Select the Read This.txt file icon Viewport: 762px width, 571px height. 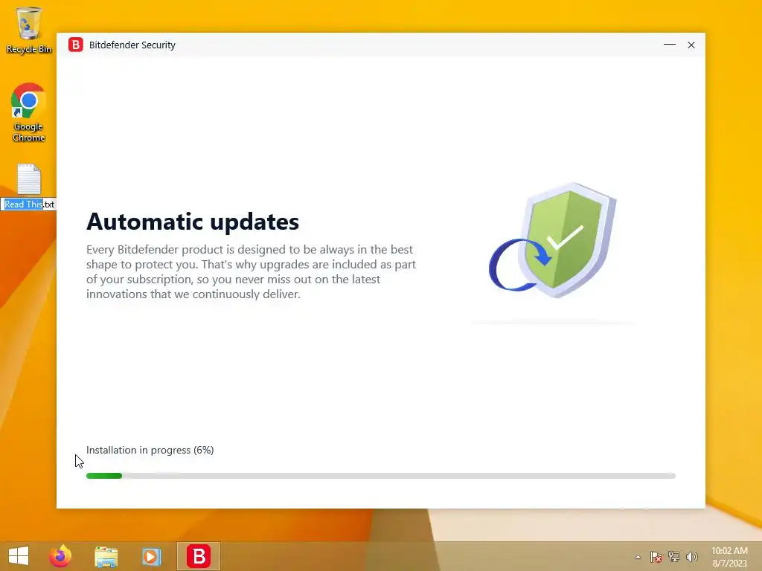[x=29, y=178]
